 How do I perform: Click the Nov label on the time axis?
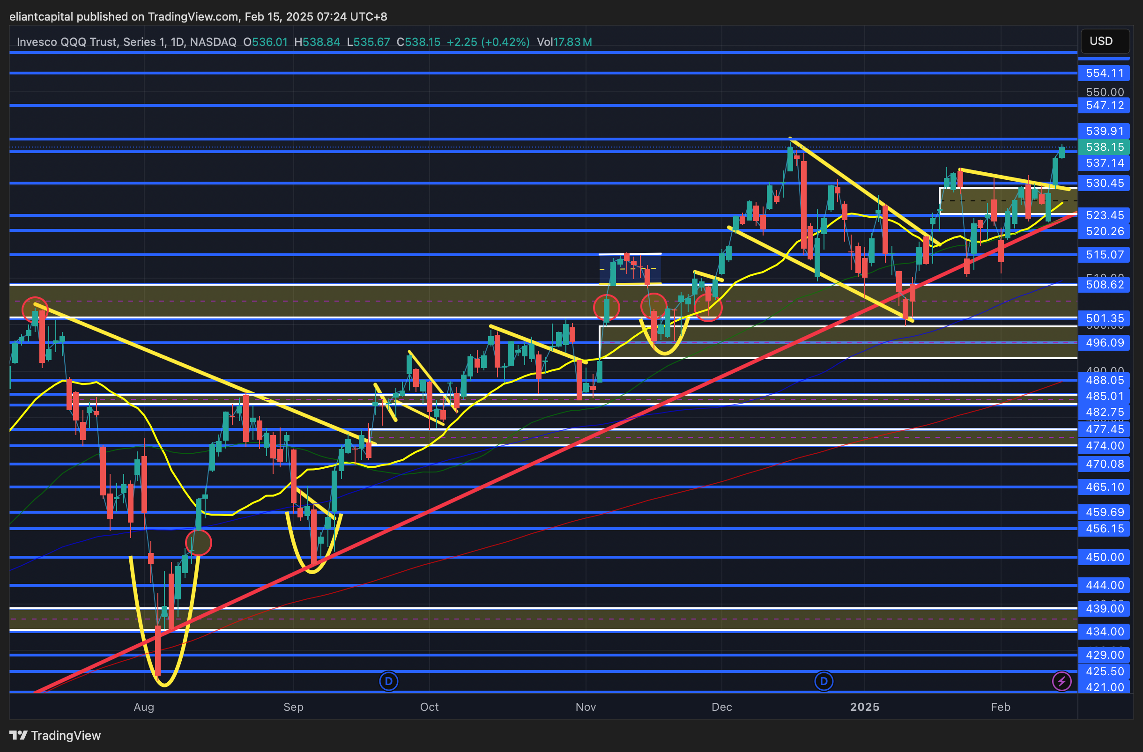pos(586,707)
